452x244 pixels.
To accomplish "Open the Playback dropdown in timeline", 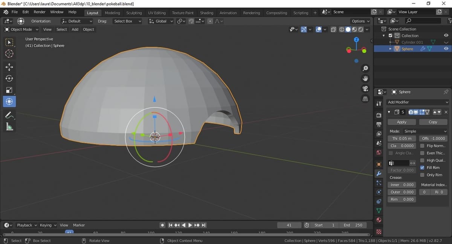I will click(x=27, y=225).
